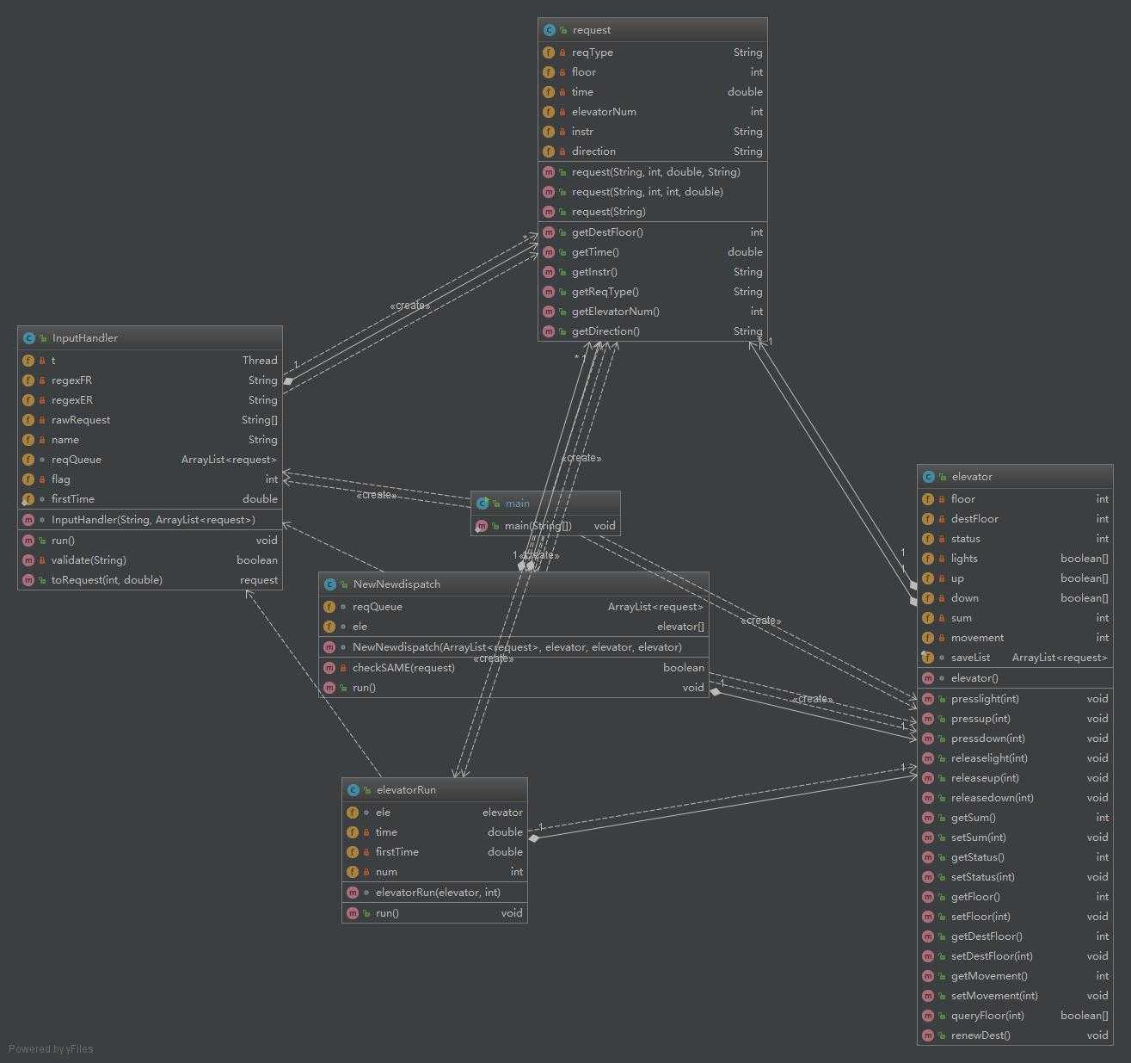Select the getSum() method row
Image resolution: width=1131 pixels, height=1063 pixels.
[1015, 818]
